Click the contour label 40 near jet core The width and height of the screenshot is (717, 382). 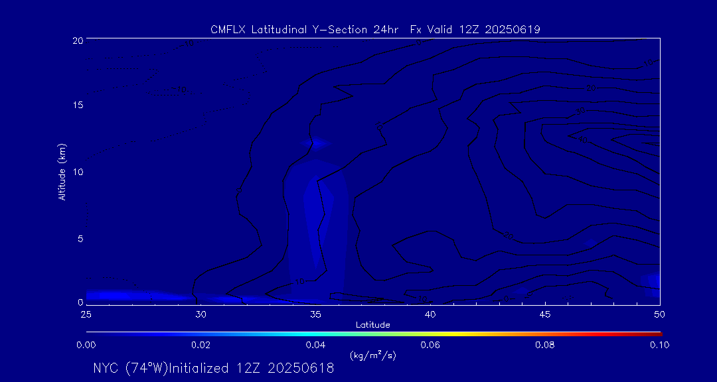coord(582,140)
